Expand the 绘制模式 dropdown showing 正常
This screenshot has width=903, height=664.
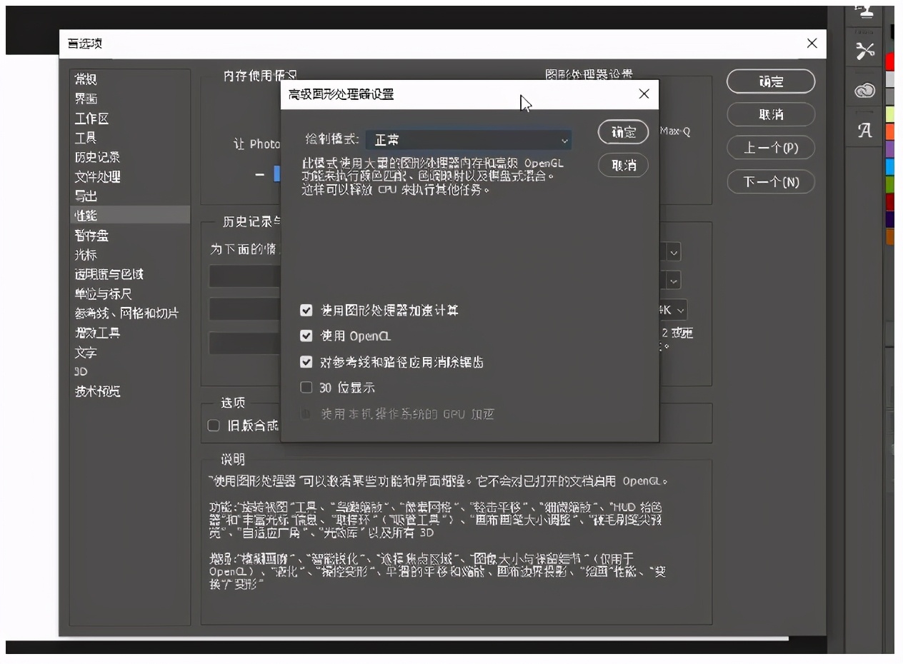[469, 141]
